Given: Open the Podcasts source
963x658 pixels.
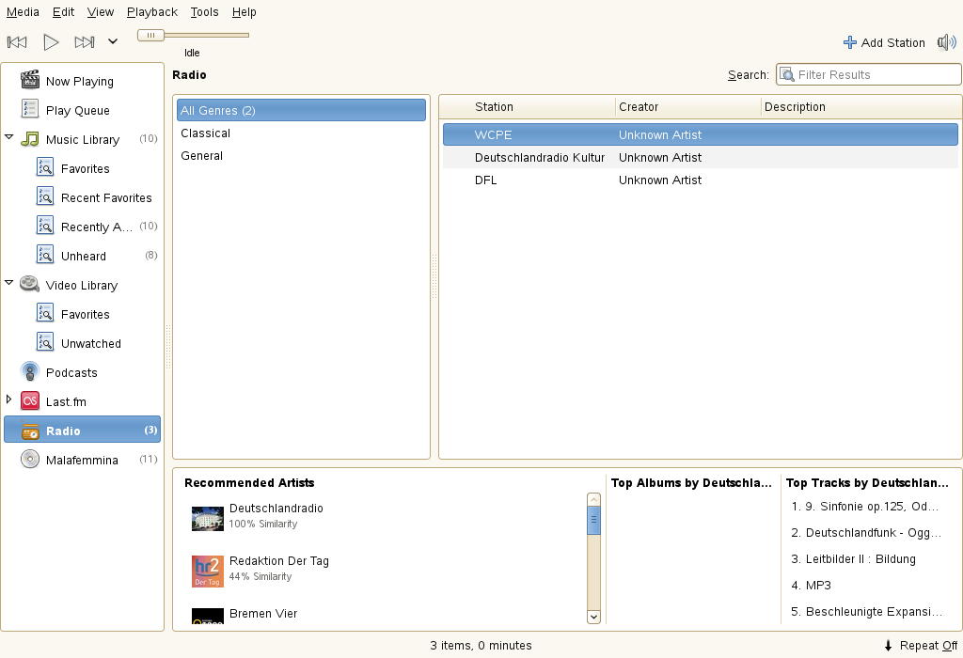Looking at the screenshot, I should point(71,372).
